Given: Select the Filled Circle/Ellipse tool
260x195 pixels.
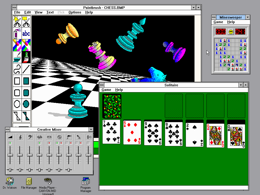Looking at the screenshot, I should [26, 104].
